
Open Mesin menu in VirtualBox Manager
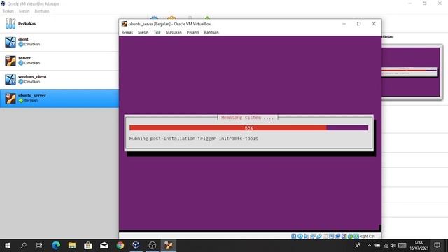point(24,11)
